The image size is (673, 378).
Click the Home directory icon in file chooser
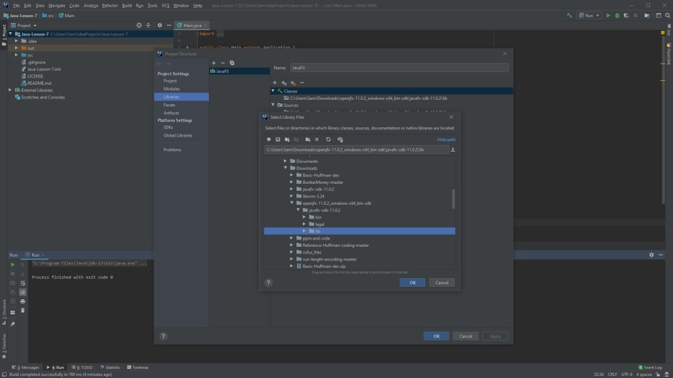(x=269, y=139)
